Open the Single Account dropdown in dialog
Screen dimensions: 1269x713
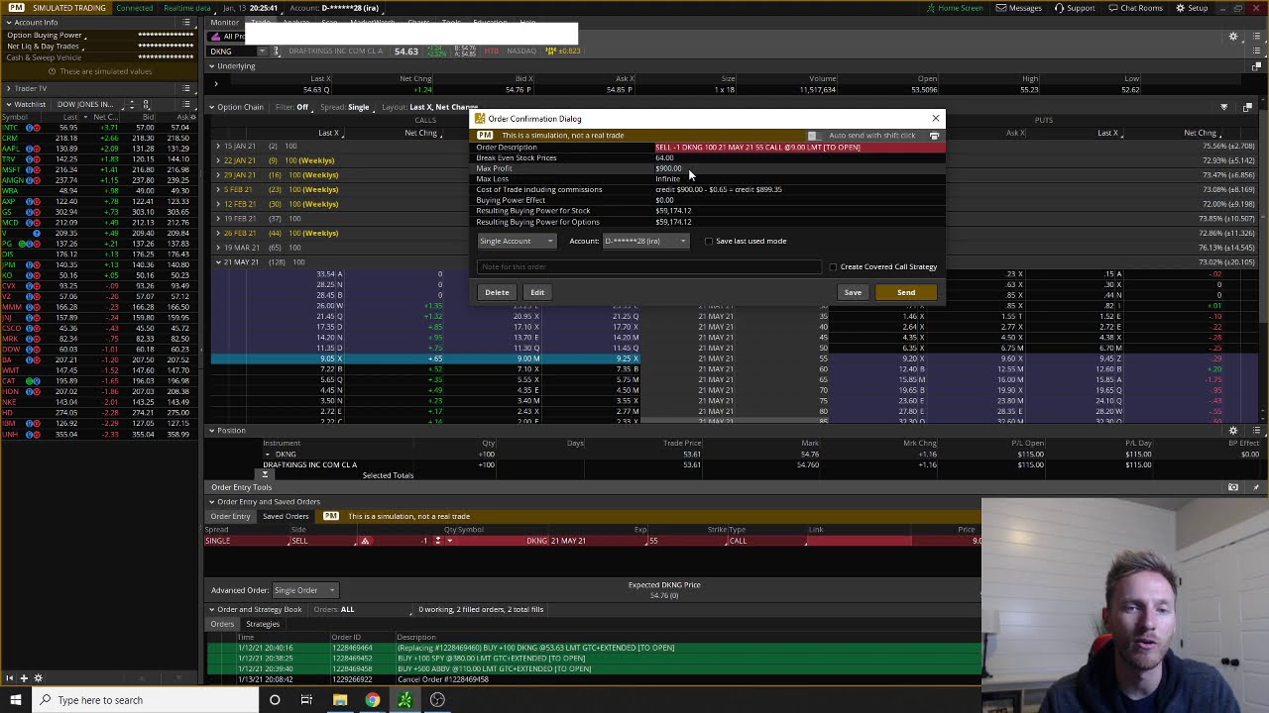pos(517,241)
